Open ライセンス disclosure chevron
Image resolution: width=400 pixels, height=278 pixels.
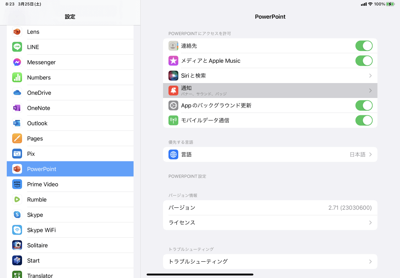pyautogui.click(x=370, y=223)
